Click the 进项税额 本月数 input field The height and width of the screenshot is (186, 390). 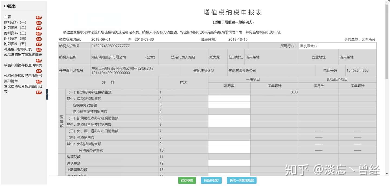[229, 163]
